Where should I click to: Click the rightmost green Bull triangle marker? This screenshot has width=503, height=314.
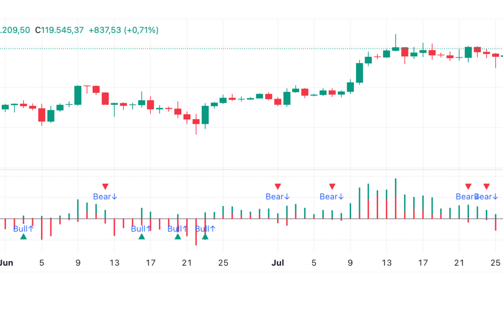coord(205,237)
